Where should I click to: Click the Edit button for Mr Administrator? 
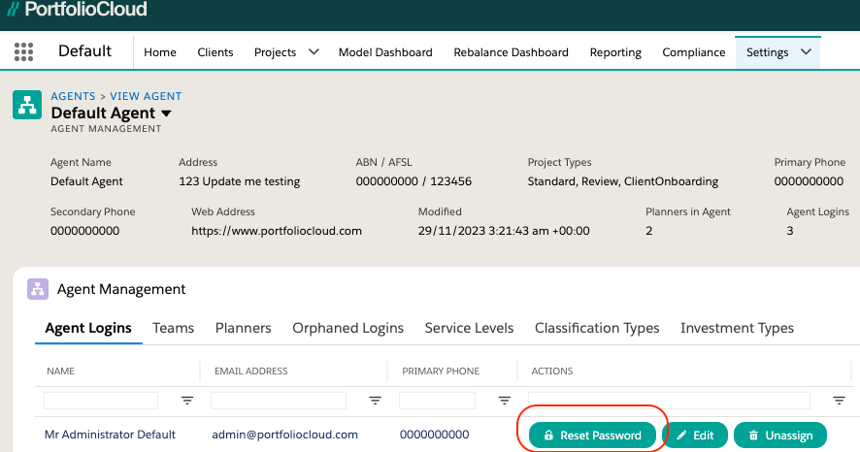click(x=695, y=436)
